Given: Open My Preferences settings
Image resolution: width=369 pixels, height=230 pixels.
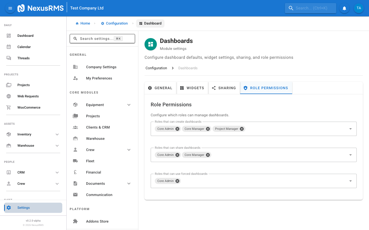Looking at the screenshot, I should point(99,78).
